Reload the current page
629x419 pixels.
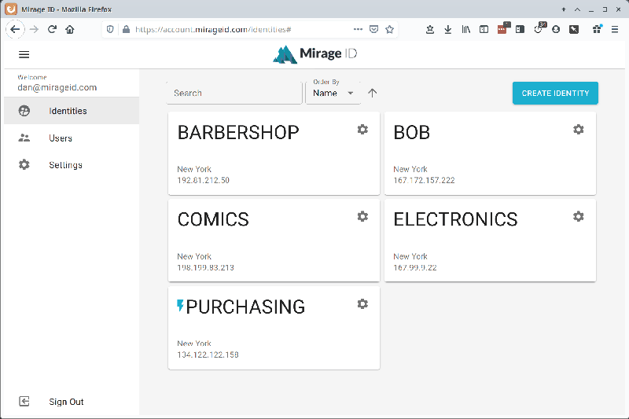tap(52, 29)
